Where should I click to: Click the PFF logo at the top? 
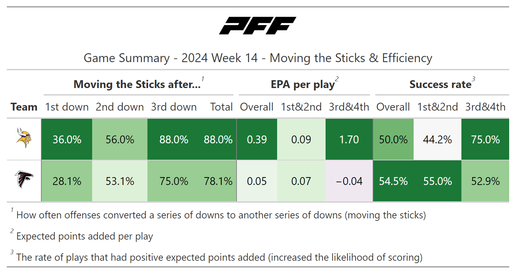coord(258,26)
